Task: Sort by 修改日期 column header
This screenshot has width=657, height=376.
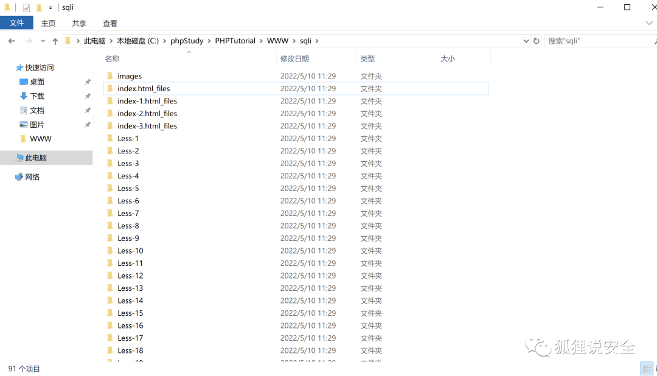Action: click(294, 58)
